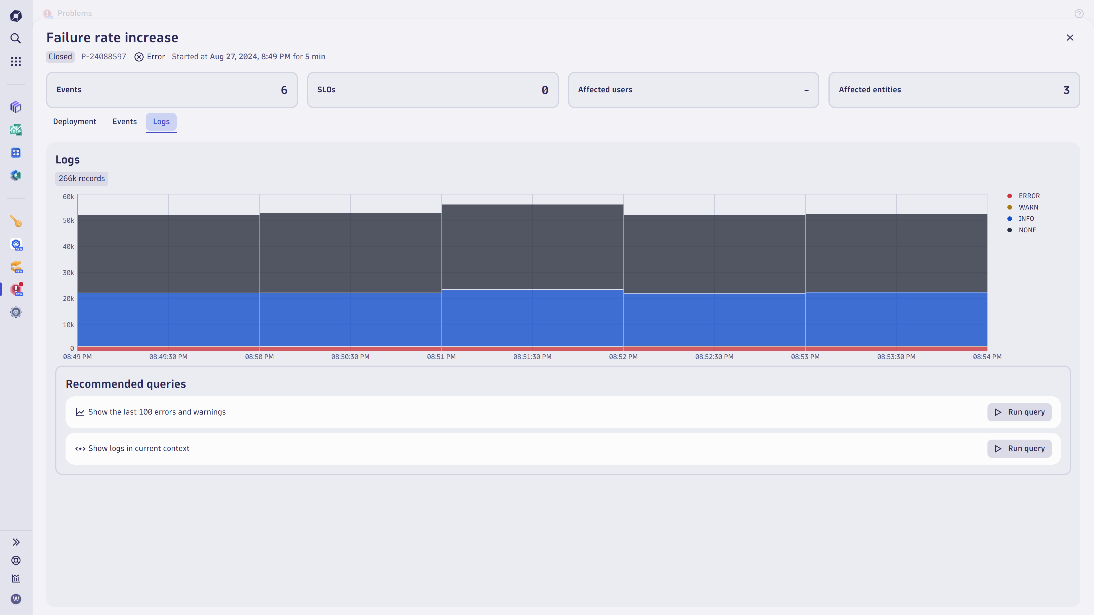Expand the Affected entities card
Viewport: 1094px width, 615px height.
(954, 90)
